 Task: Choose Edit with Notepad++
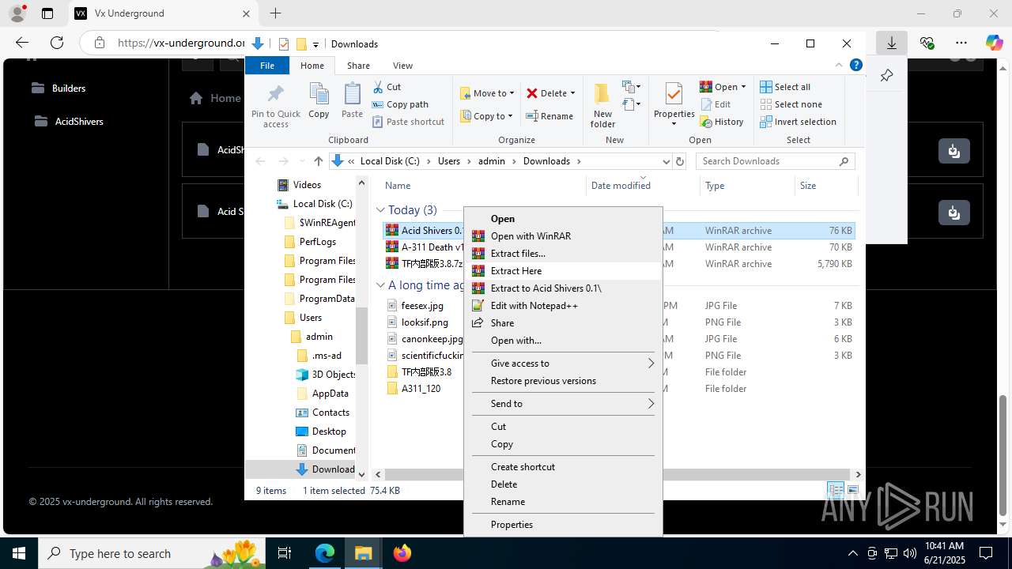tap(563, 306)
